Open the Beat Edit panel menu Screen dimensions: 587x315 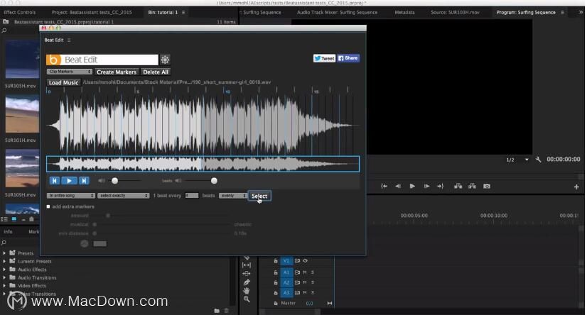point(69,40)
